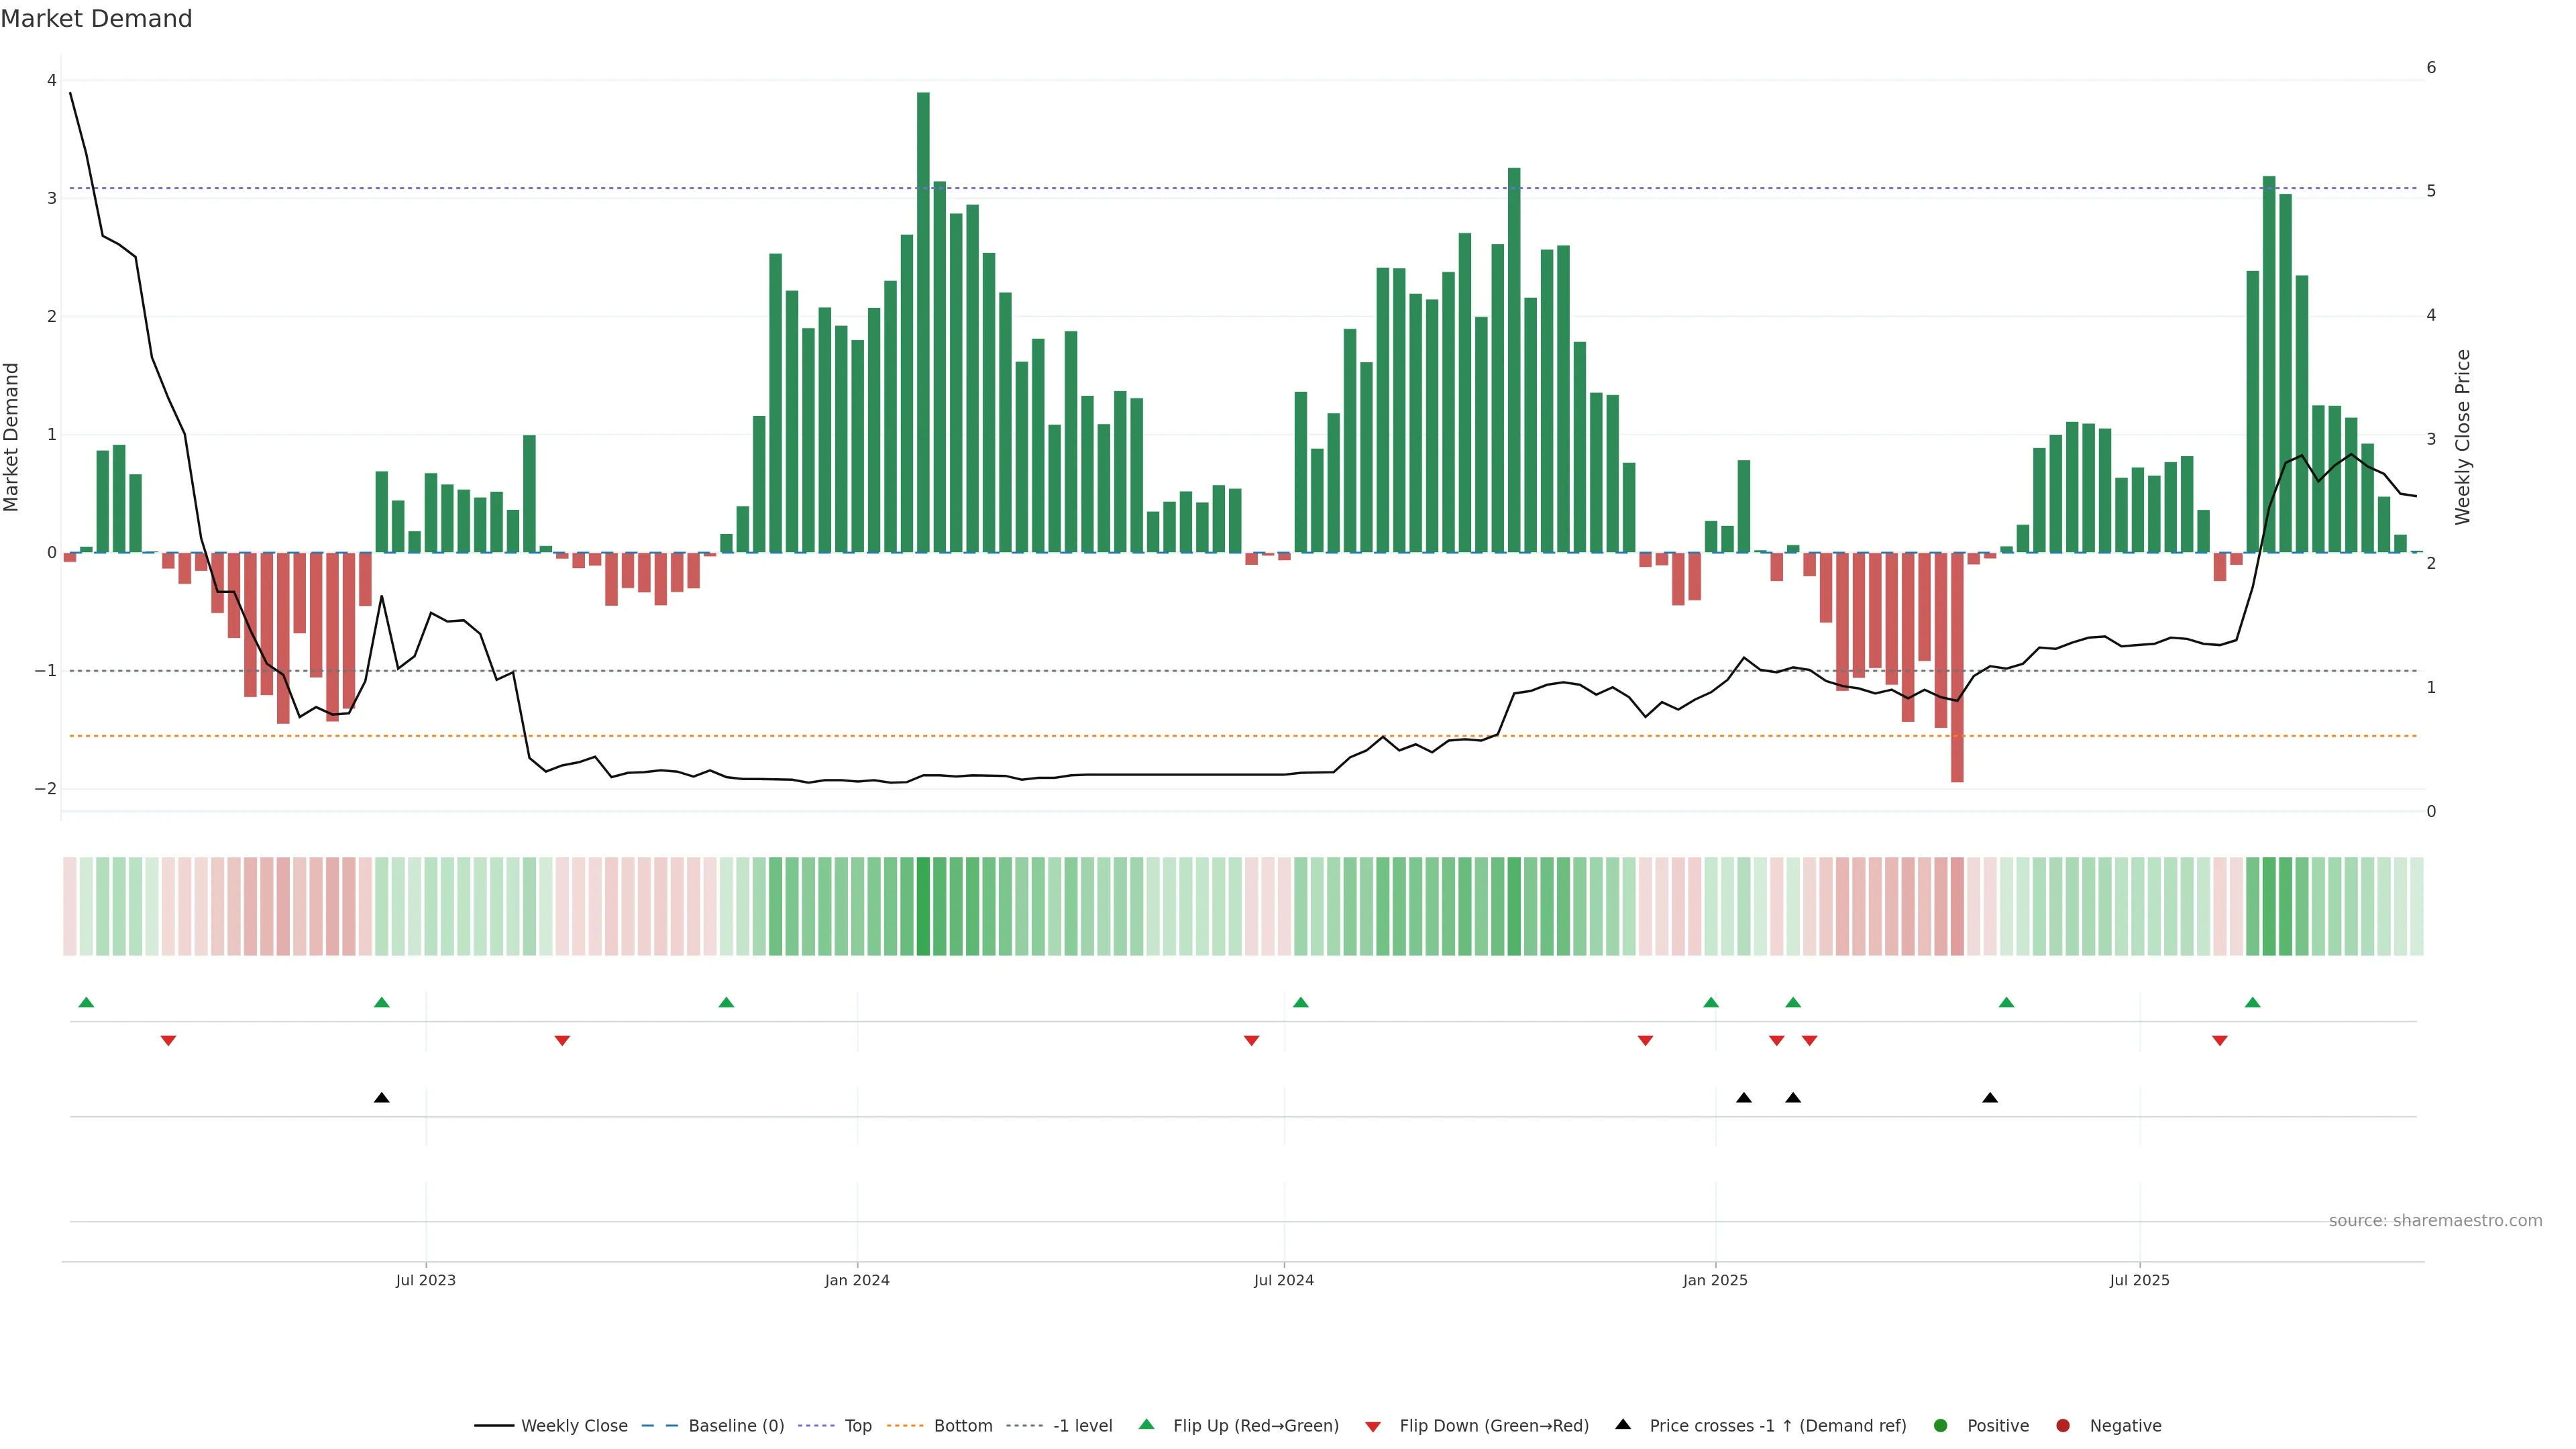Viewport: 2576px width, 1449px height.
Task: Click black Price crosses -1 legend triangle
Action: (x=1623, y=1425)
